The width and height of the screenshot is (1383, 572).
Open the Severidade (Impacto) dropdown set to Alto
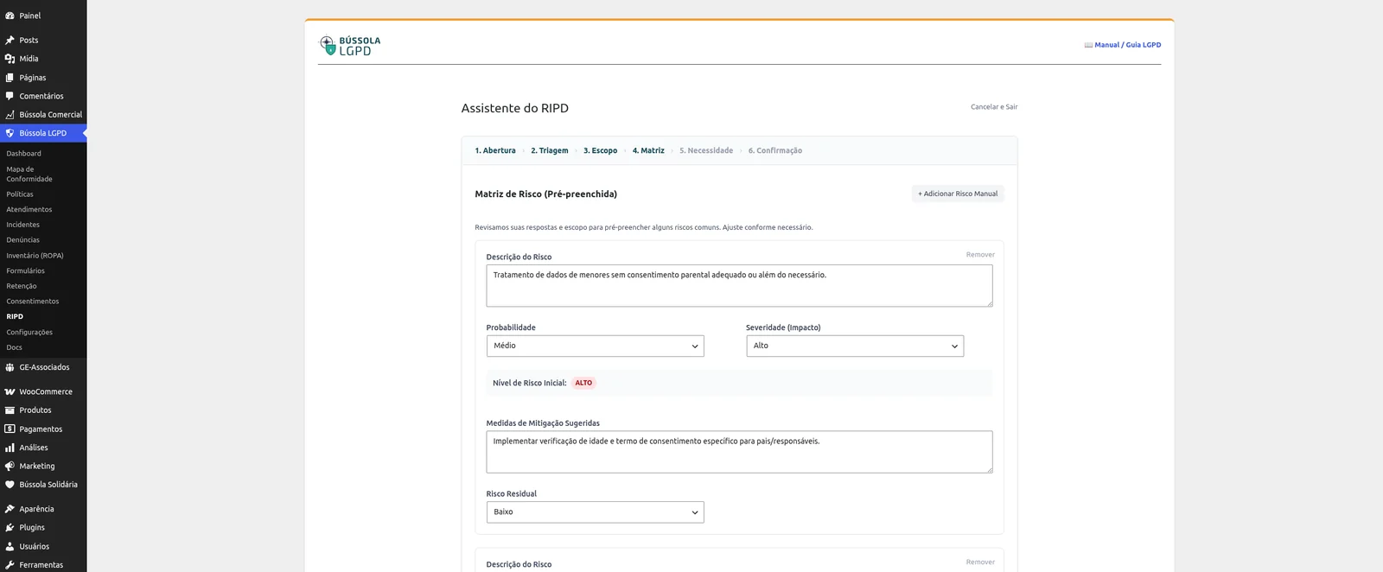pyautogui.click(x=855, y=346)
